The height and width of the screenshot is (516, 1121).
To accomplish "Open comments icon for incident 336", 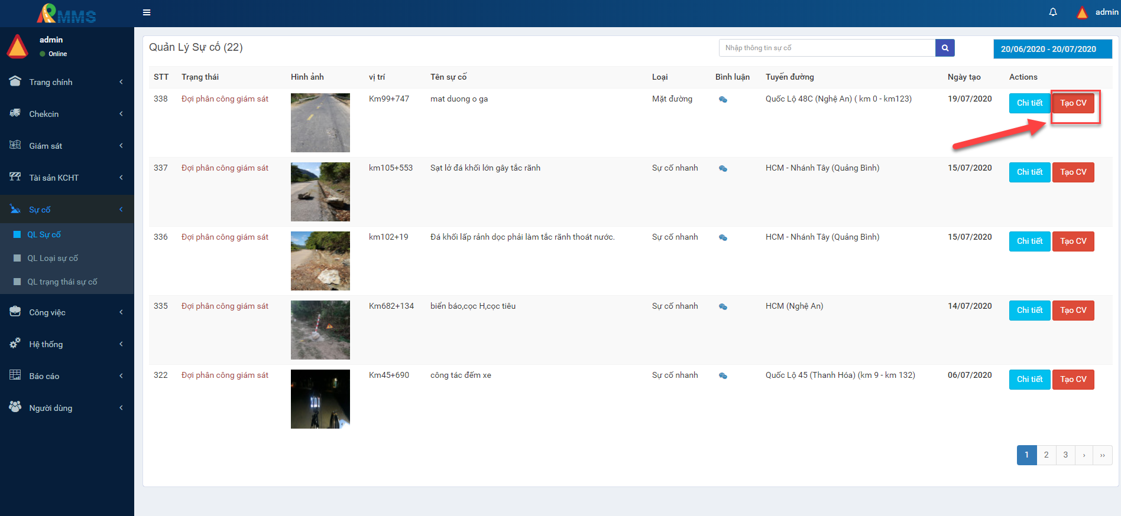I will point(723,238).
